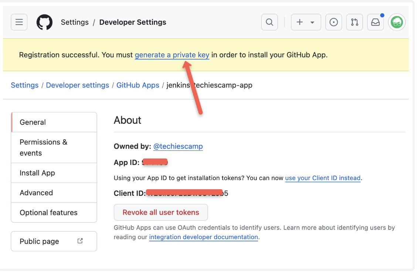Click external link icon on Public page
Viewport: 417px width, 275px height.
pos(80,241)
